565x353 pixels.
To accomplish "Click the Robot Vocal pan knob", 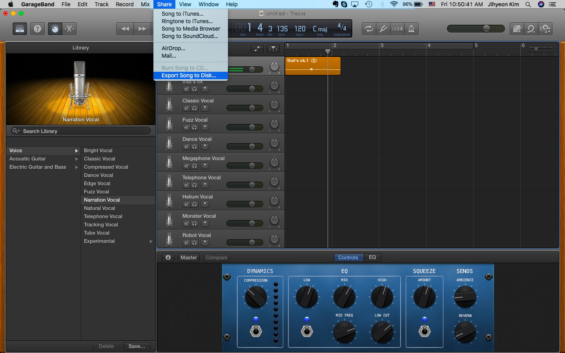I will point(274,239).
